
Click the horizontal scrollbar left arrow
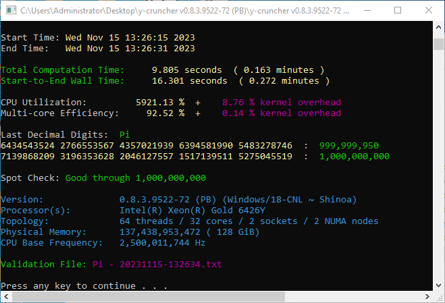(x=6, y=297)
